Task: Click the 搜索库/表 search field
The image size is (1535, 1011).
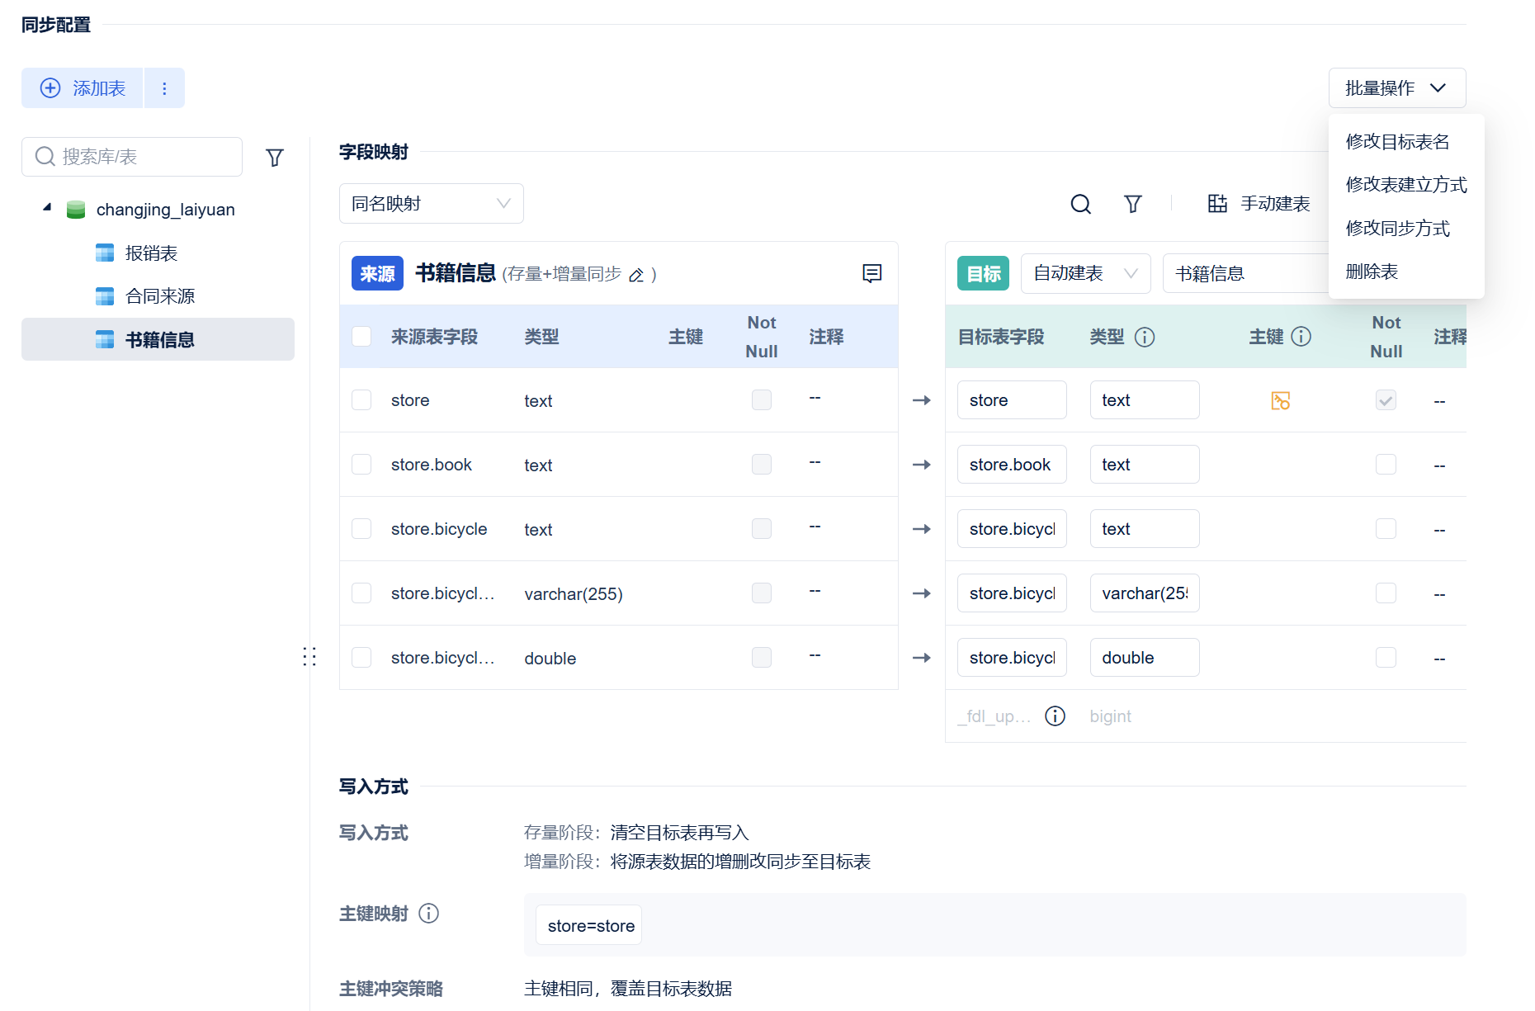Action: pos(132,157)
